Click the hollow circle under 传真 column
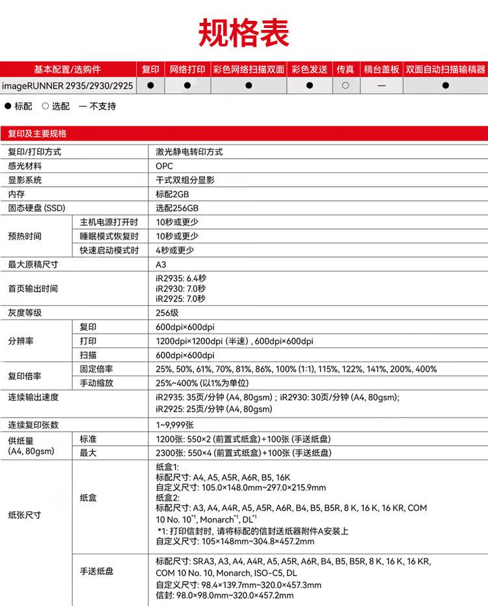488x606 pixels. click(346, 85)
